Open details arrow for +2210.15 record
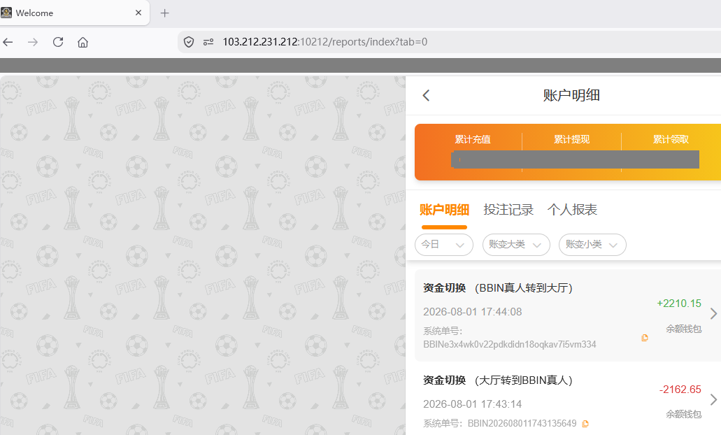The height and width of the screenshot is (435, 721). pos(713,313)
